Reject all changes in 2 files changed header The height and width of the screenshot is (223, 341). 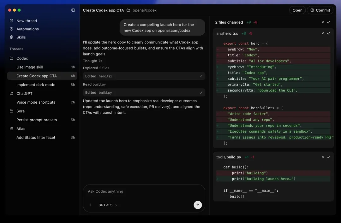323,22
